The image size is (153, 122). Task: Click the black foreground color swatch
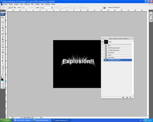2,80
